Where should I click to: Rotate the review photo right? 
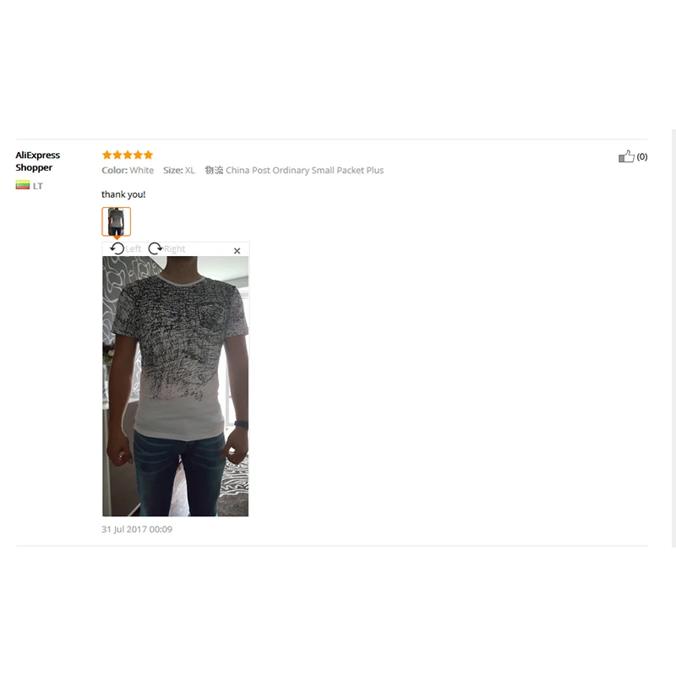click(x=155, y=248)
